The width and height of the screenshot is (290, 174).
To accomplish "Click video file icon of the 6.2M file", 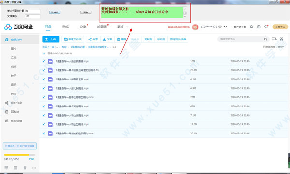I will tap(50, 79).
